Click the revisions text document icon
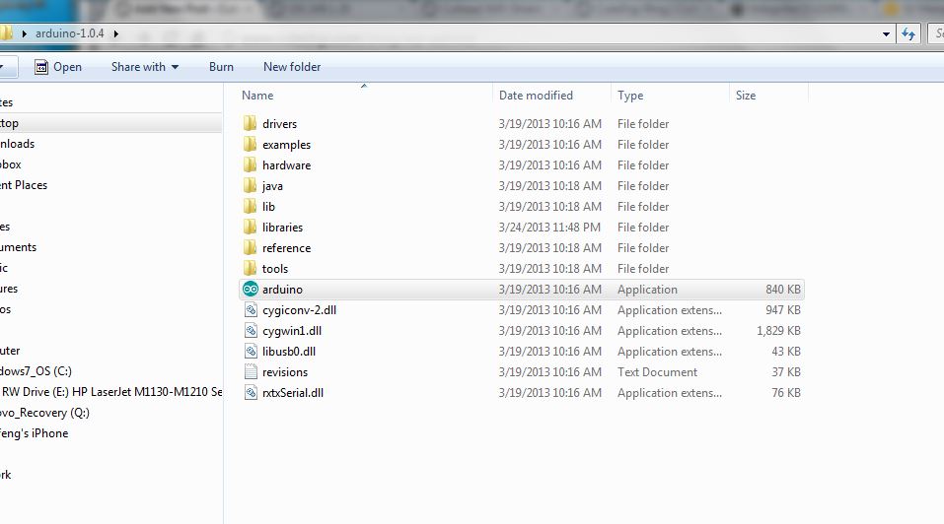 tap(251, 372)
